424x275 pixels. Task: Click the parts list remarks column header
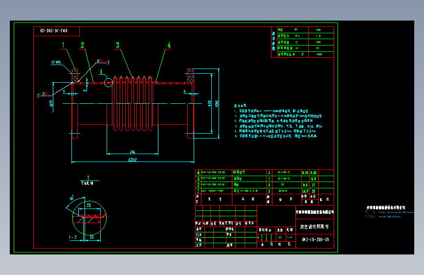(x=324, y=200)
